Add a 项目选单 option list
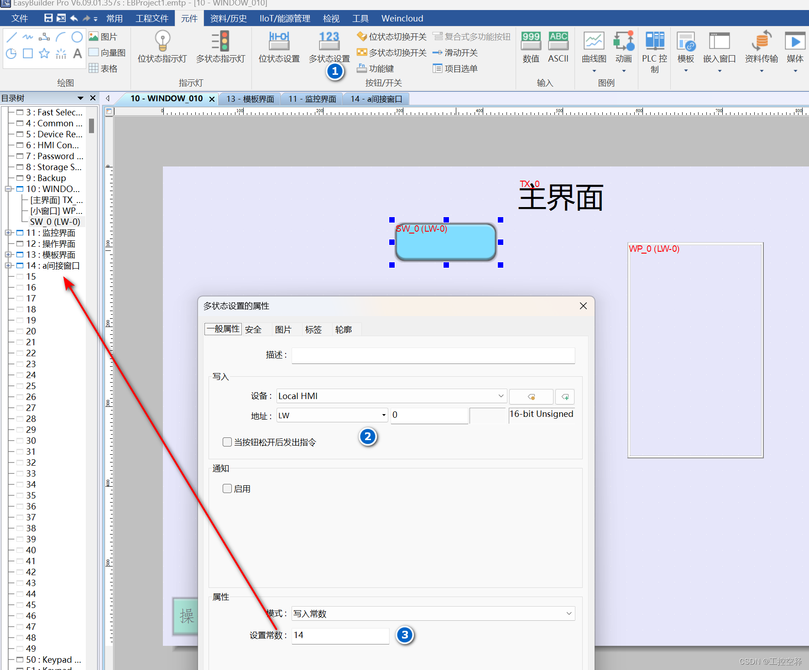Screen dimensions: 809x670 [455, 68]
